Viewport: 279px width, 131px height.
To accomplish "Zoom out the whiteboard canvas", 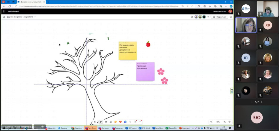I will 211,122.
